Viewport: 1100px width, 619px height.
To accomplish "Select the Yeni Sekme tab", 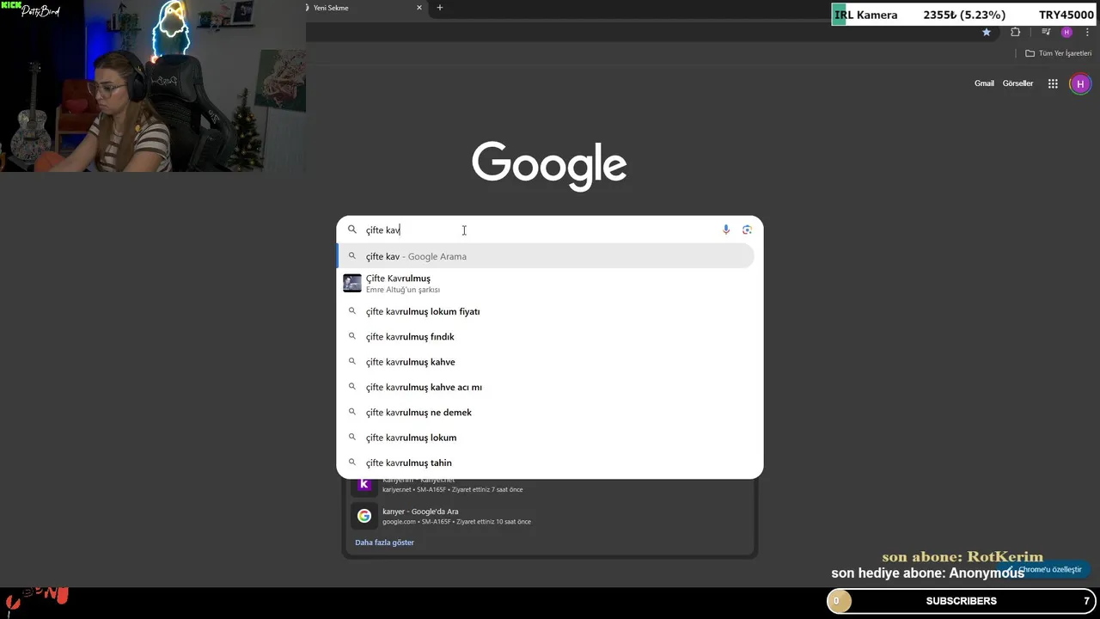I will (365, 8).
